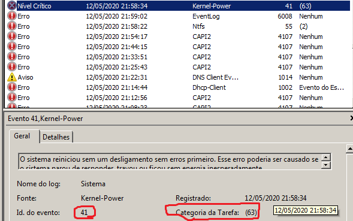This screenshot has height=221, width=353.
Task: Click the error icon of the Ntfs 55 row
Action: pyautogui.click(x=12, y=26)
